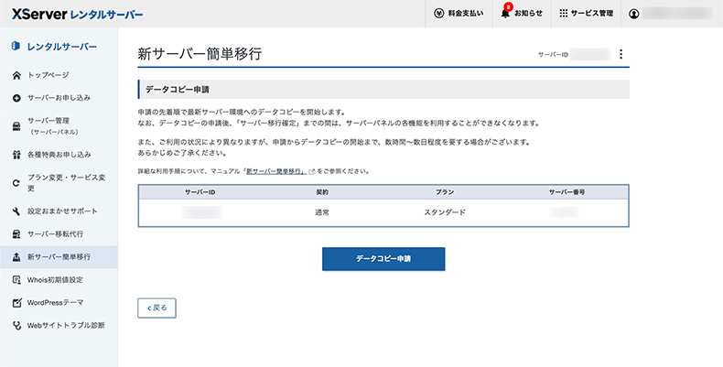Select サーバー移転代行 in the sidebar
Screen dimensions: 723x367
coord(61,234)
